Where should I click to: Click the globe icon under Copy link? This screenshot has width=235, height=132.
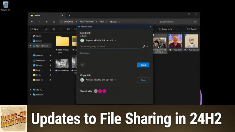(82, 80)
